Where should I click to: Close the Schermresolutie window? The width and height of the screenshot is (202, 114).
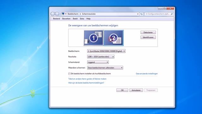pos(170,9)
